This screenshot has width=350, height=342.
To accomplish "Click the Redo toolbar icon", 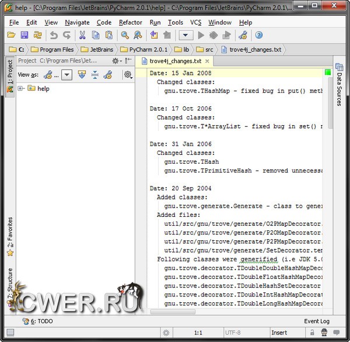I will tap(66, 35).
